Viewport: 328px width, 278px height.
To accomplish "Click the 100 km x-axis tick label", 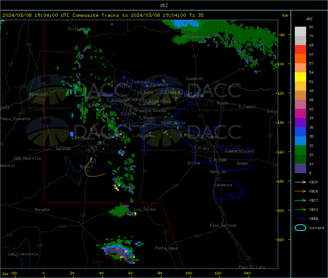I will pyautogui.click(x=189, y=273).
